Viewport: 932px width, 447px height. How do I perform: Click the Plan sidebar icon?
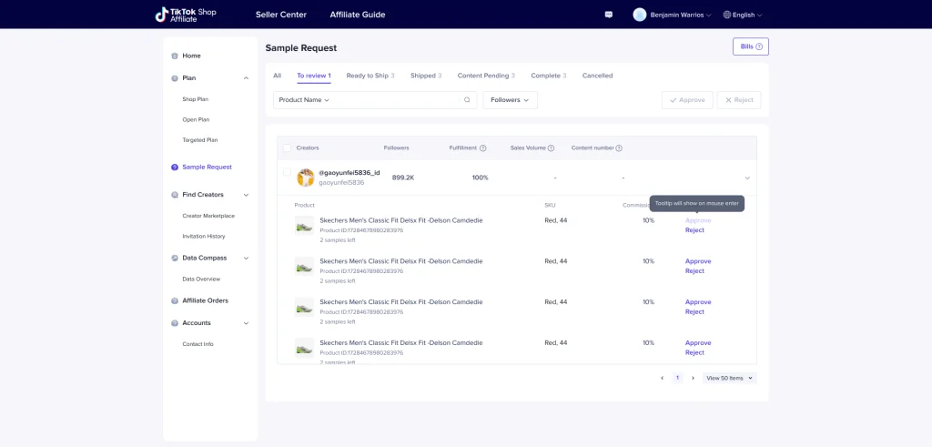175,78
